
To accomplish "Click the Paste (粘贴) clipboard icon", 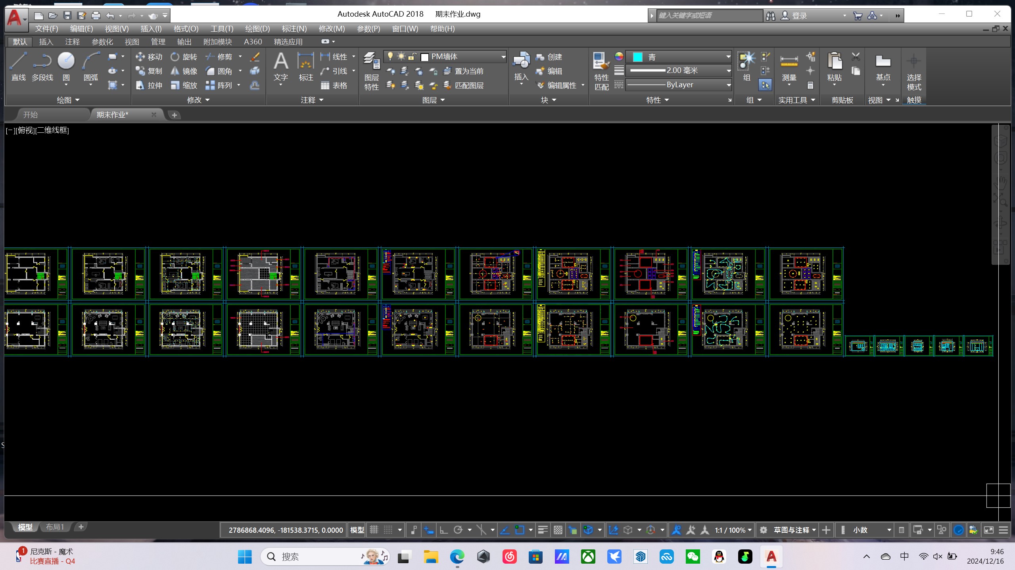I will [x=834, y=61].
